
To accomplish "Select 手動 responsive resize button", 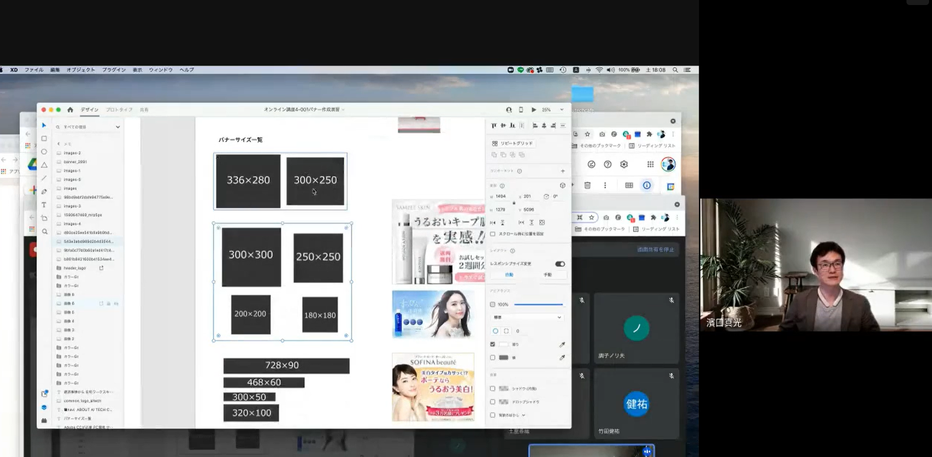I will click(x=547, y=275).
